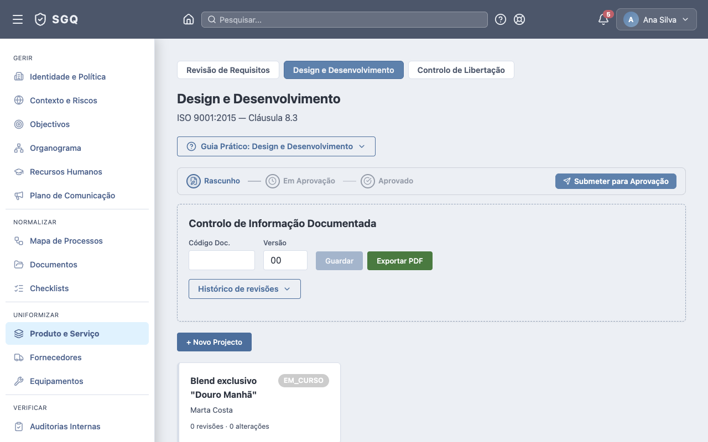This screenshot has height=442, width=708.
Task: Click + Novo Projecto button
Action: click(214, 342)
